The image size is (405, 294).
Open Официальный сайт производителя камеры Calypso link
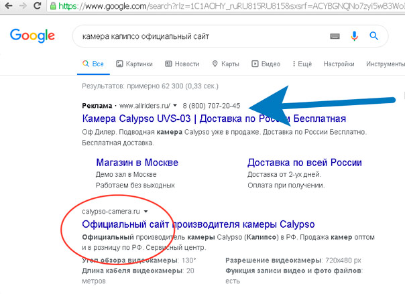[x=198, y=224]
